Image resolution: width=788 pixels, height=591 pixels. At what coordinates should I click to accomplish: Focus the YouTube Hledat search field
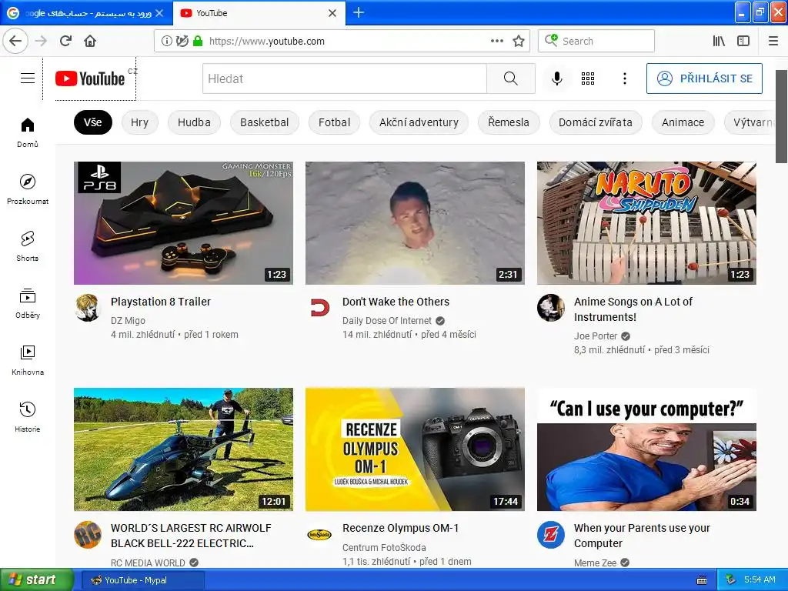(345, 78)
